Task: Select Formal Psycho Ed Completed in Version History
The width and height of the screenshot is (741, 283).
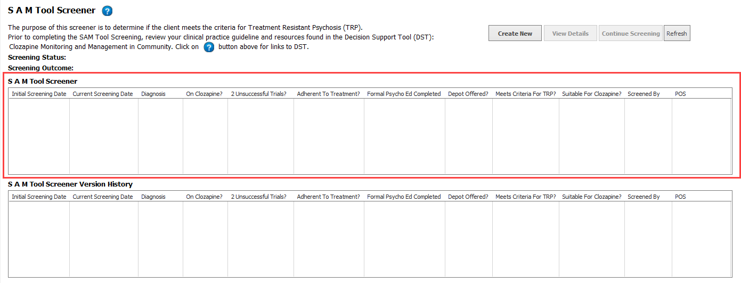Action: pos(404,197)
